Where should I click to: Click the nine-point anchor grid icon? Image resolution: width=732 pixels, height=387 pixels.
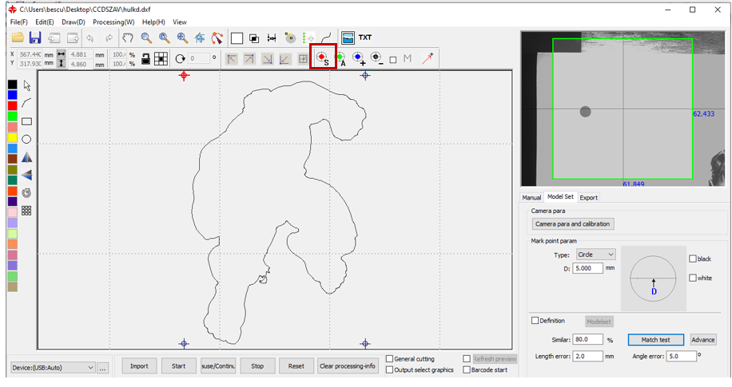[x=161, y=59]
